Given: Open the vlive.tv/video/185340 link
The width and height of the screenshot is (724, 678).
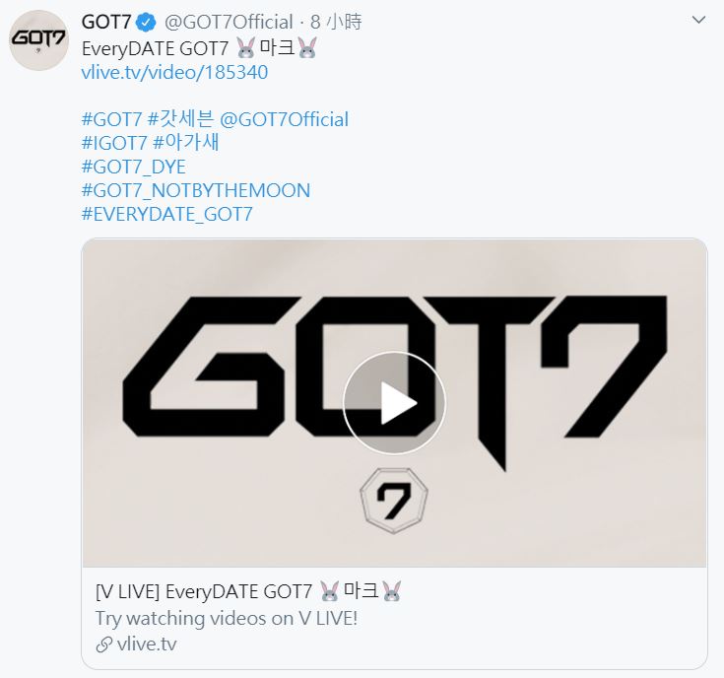Looking at the screenshot, I should point(174,73).
